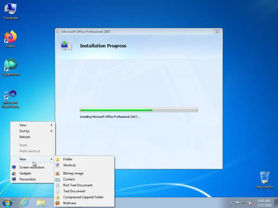Click the 'Installation Progress' heading
Viewport: 278px width, 208px height.
(103, 46)
